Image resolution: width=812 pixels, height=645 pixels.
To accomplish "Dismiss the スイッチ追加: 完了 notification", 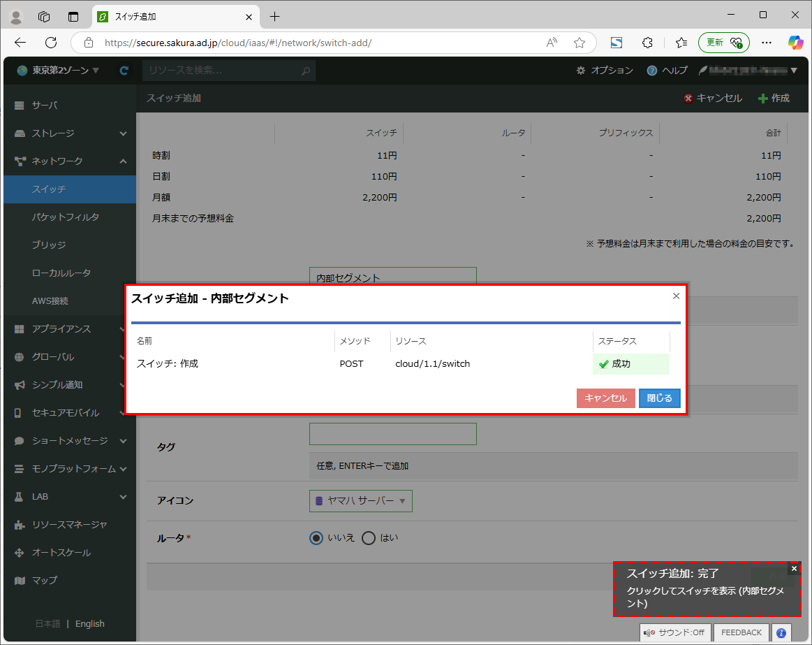I will (x=794, y=569).
